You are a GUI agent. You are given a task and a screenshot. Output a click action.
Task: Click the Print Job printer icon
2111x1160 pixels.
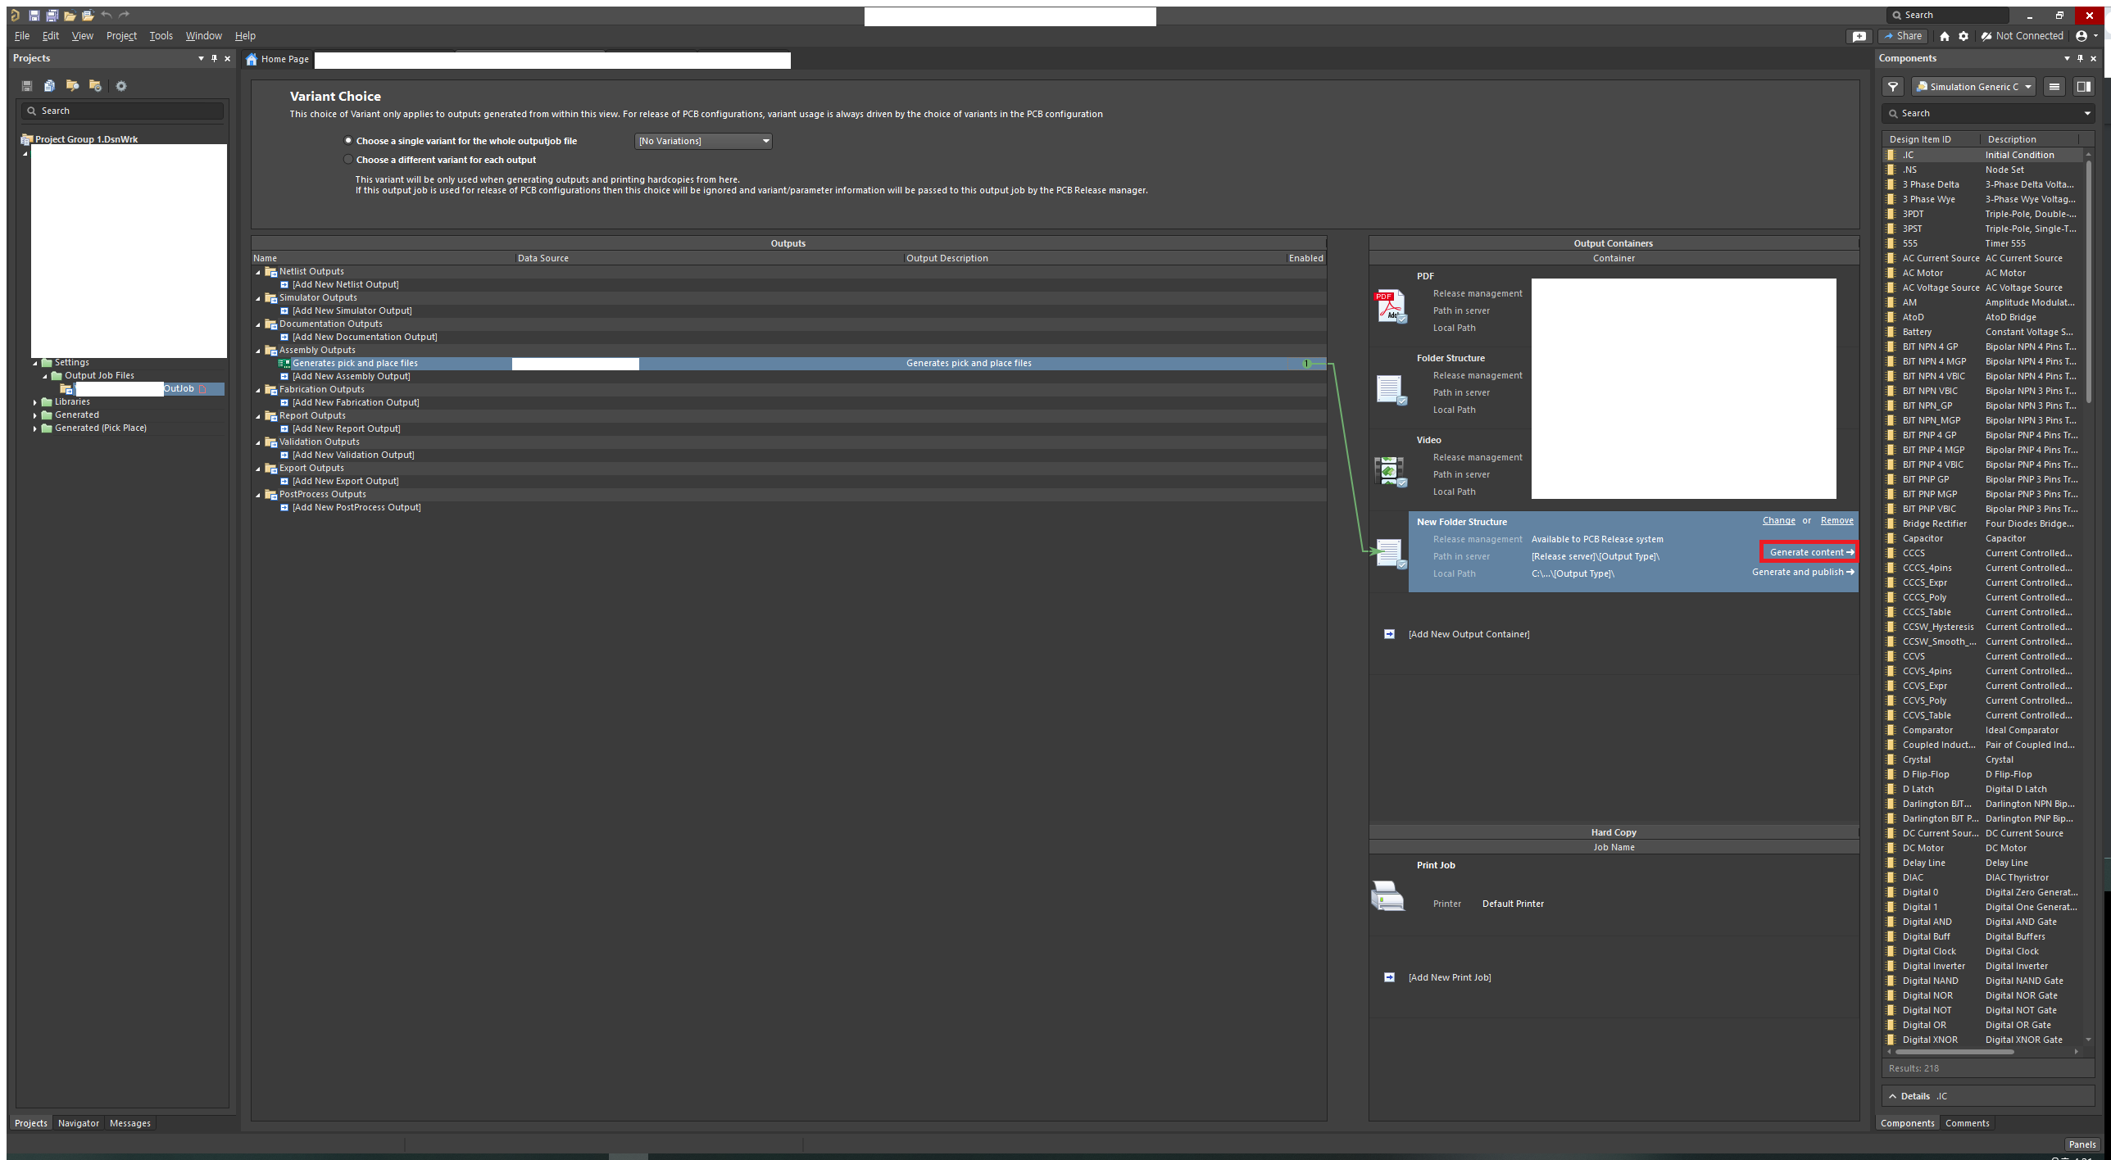click(x=1387, y=895)
